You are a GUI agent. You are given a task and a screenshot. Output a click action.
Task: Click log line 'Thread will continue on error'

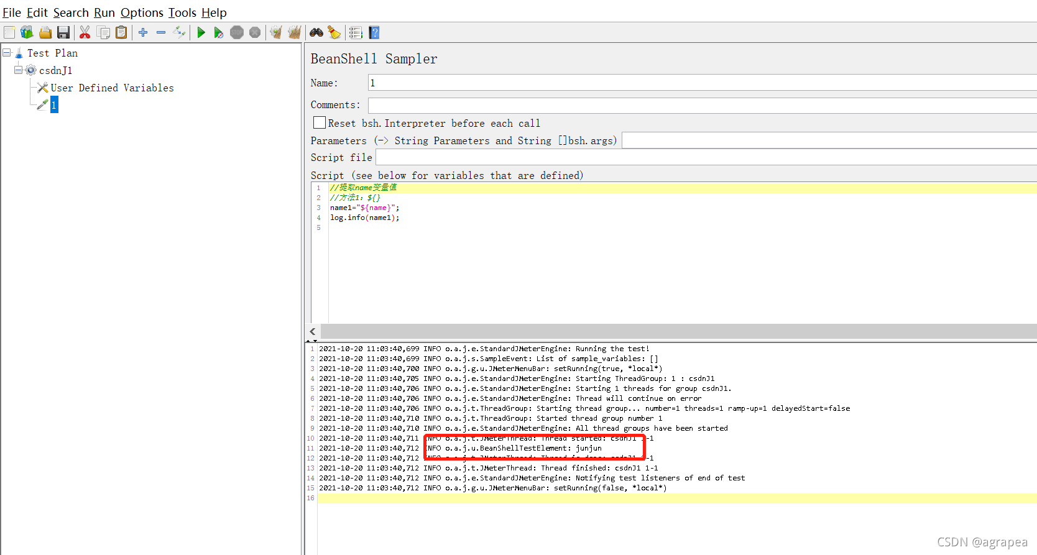pos(510,398)
